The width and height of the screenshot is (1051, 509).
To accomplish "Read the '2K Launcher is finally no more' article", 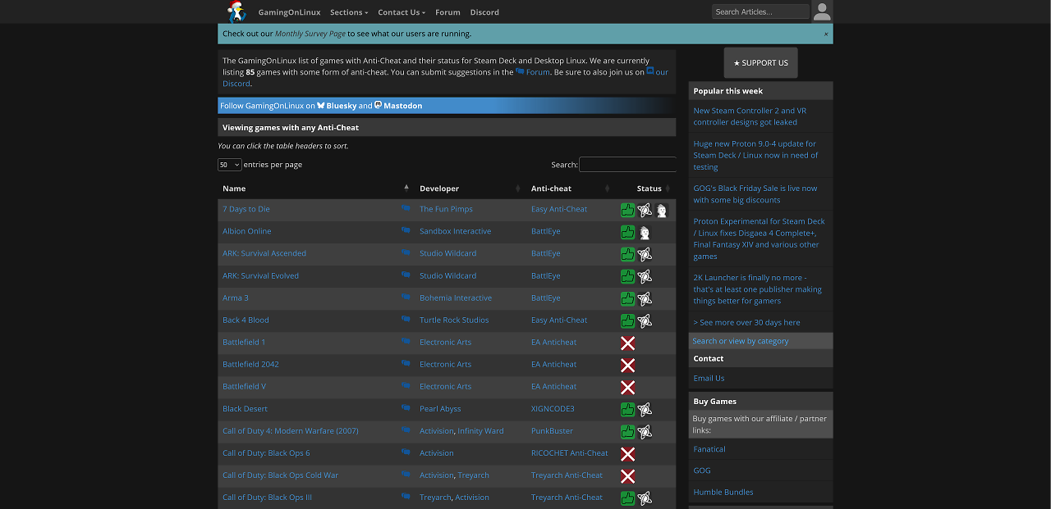I will tap(757, 289).
